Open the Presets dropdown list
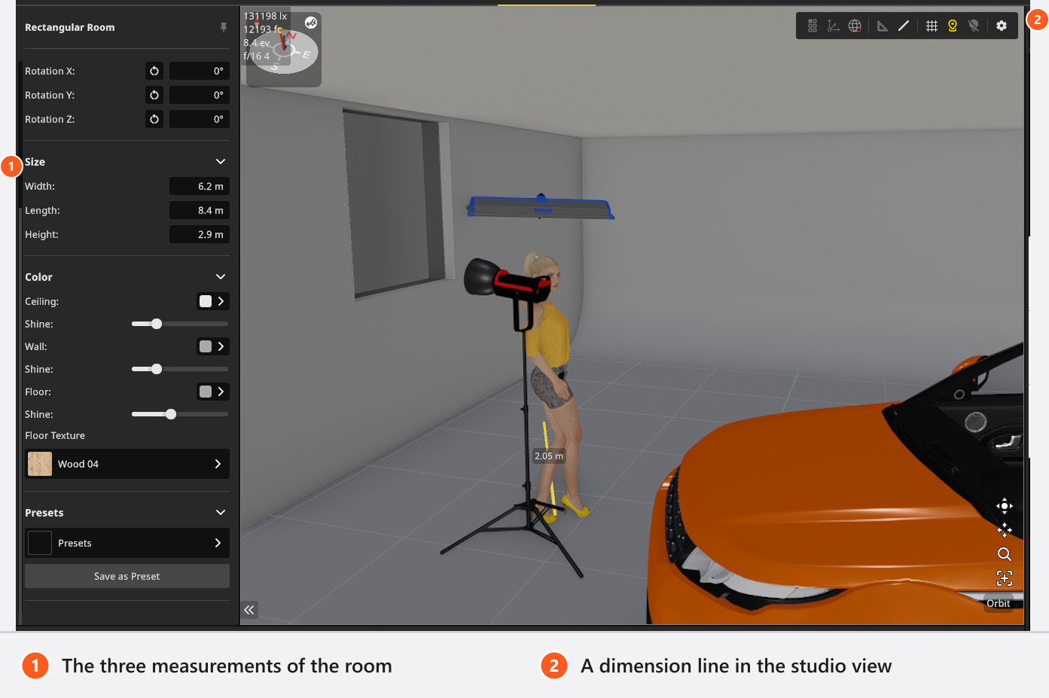 coord(127,543)
